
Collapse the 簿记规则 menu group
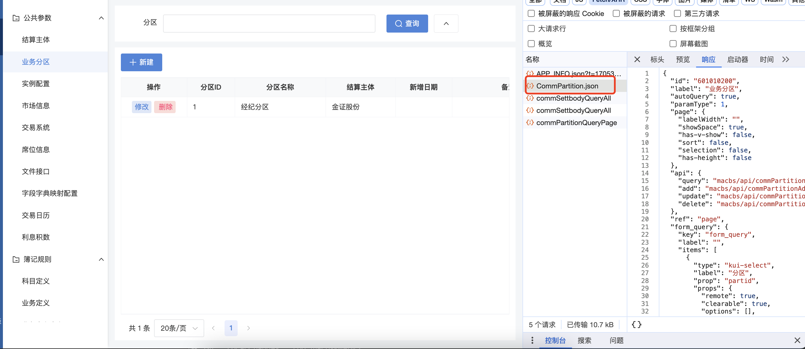click(x=101, y=259)
